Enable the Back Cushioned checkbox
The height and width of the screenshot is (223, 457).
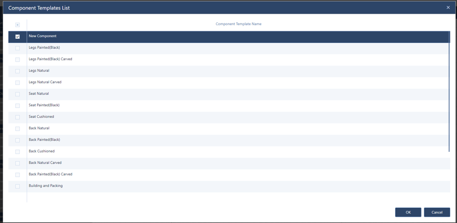tap(17, 152)
